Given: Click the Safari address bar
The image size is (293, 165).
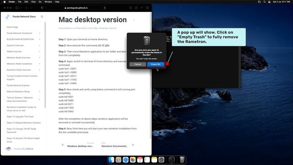Looking at the screenshot, I should tap(76, 8).
